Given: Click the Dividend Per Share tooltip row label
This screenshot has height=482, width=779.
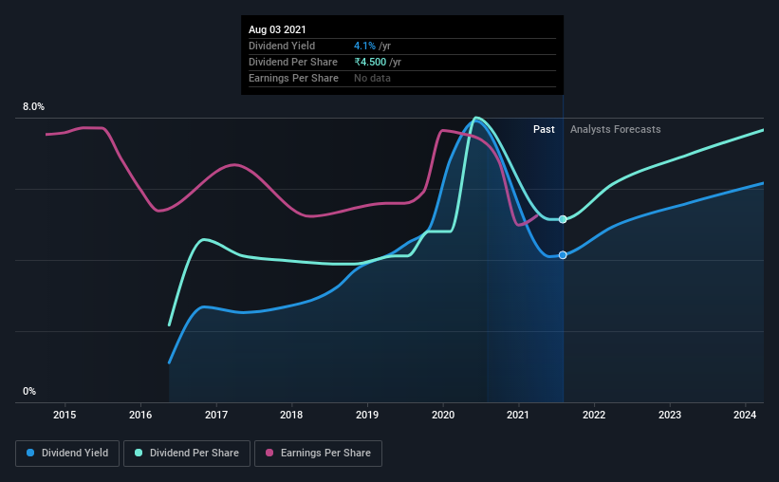Looking at the screenshot, I should (x=293, y=62).
